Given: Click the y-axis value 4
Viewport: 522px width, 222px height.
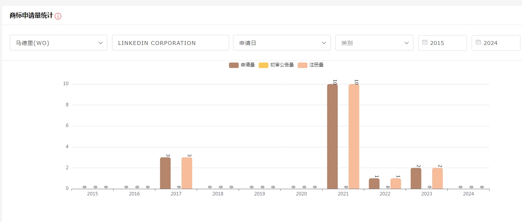Looking at the screenshot, I should click(x=67, y=147).
